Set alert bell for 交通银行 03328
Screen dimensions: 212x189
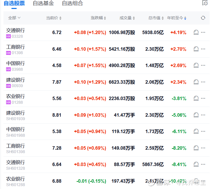point(196,32)
